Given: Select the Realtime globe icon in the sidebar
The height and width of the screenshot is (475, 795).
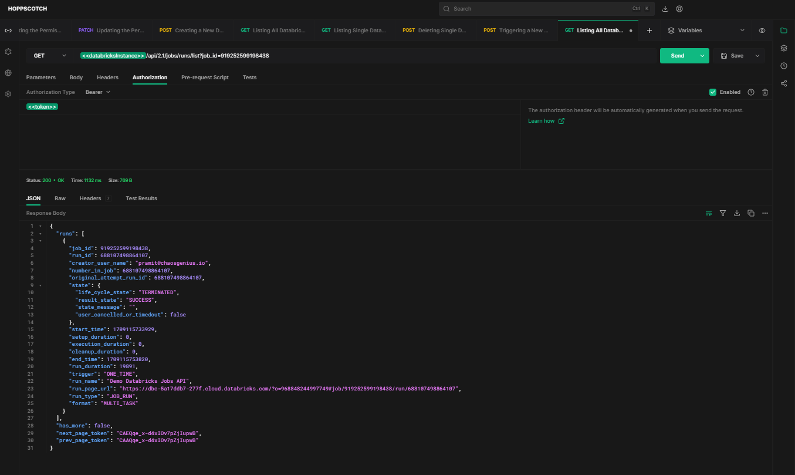Looking at the screenshot, I should tap(8, 73).
